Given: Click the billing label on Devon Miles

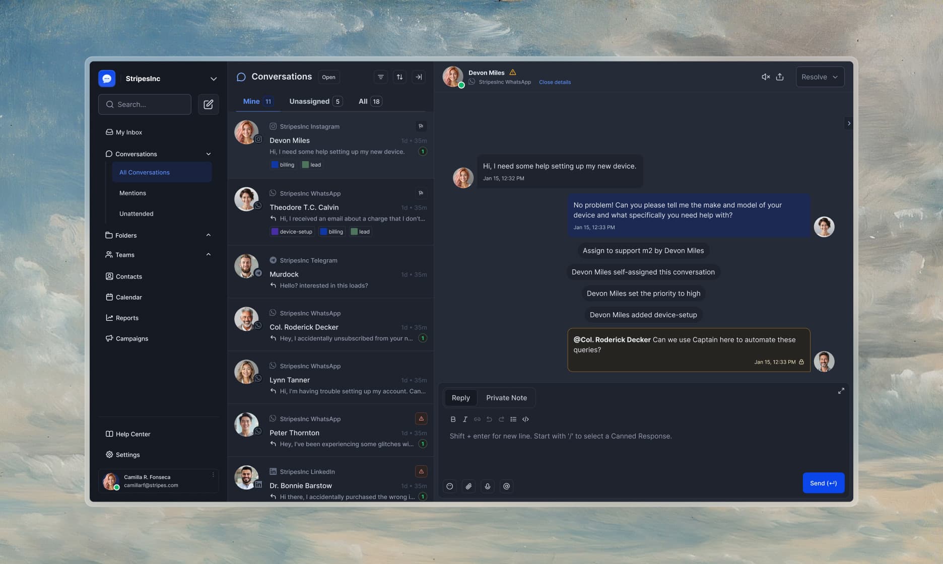Looking at the screenshot, I should click(283, 165).
